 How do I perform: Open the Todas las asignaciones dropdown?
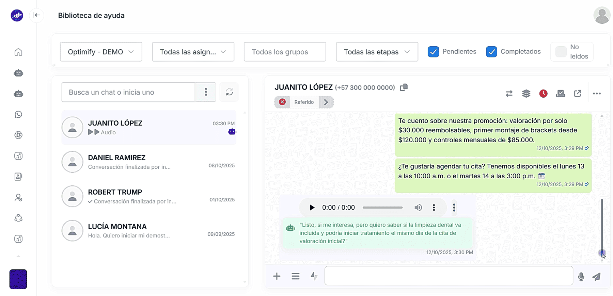click(193, 52)
